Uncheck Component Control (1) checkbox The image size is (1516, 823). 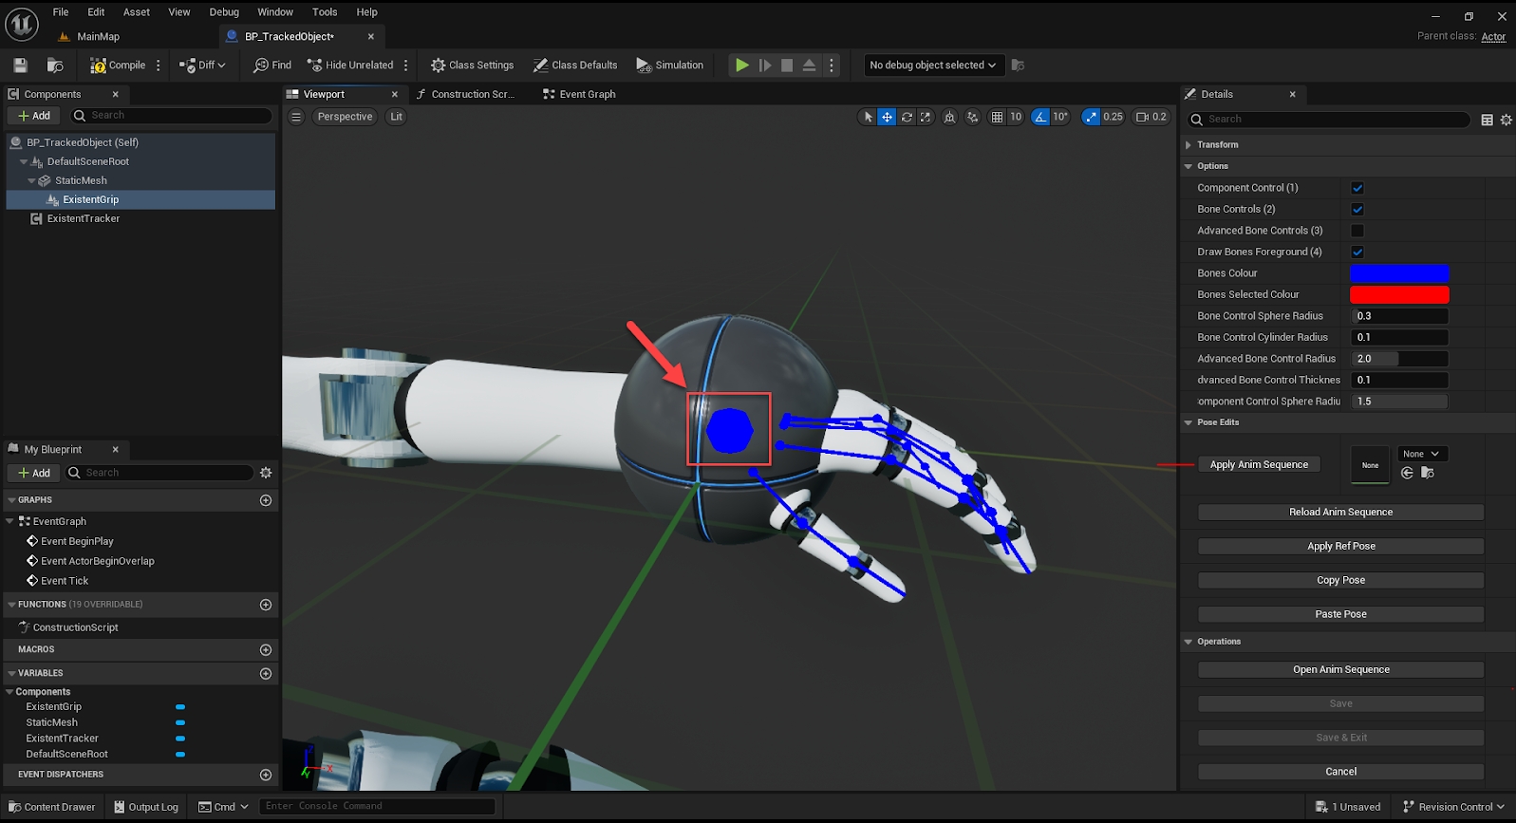click(1357, 188)
